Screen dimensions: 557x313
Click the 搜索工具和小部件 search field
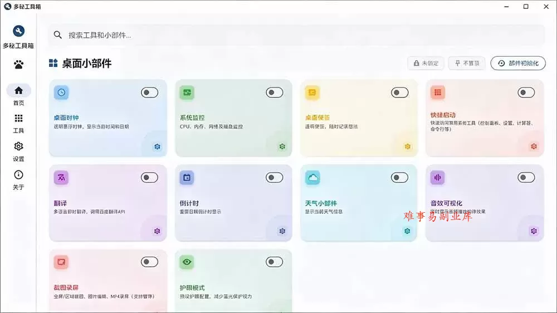(296, 35)
